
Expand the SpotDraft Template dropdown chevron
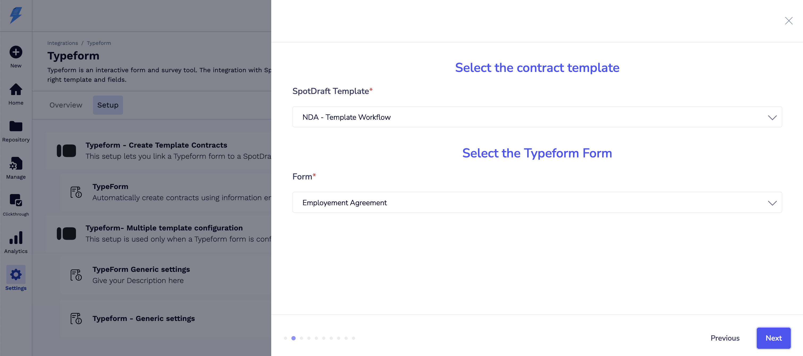[772, 117]
